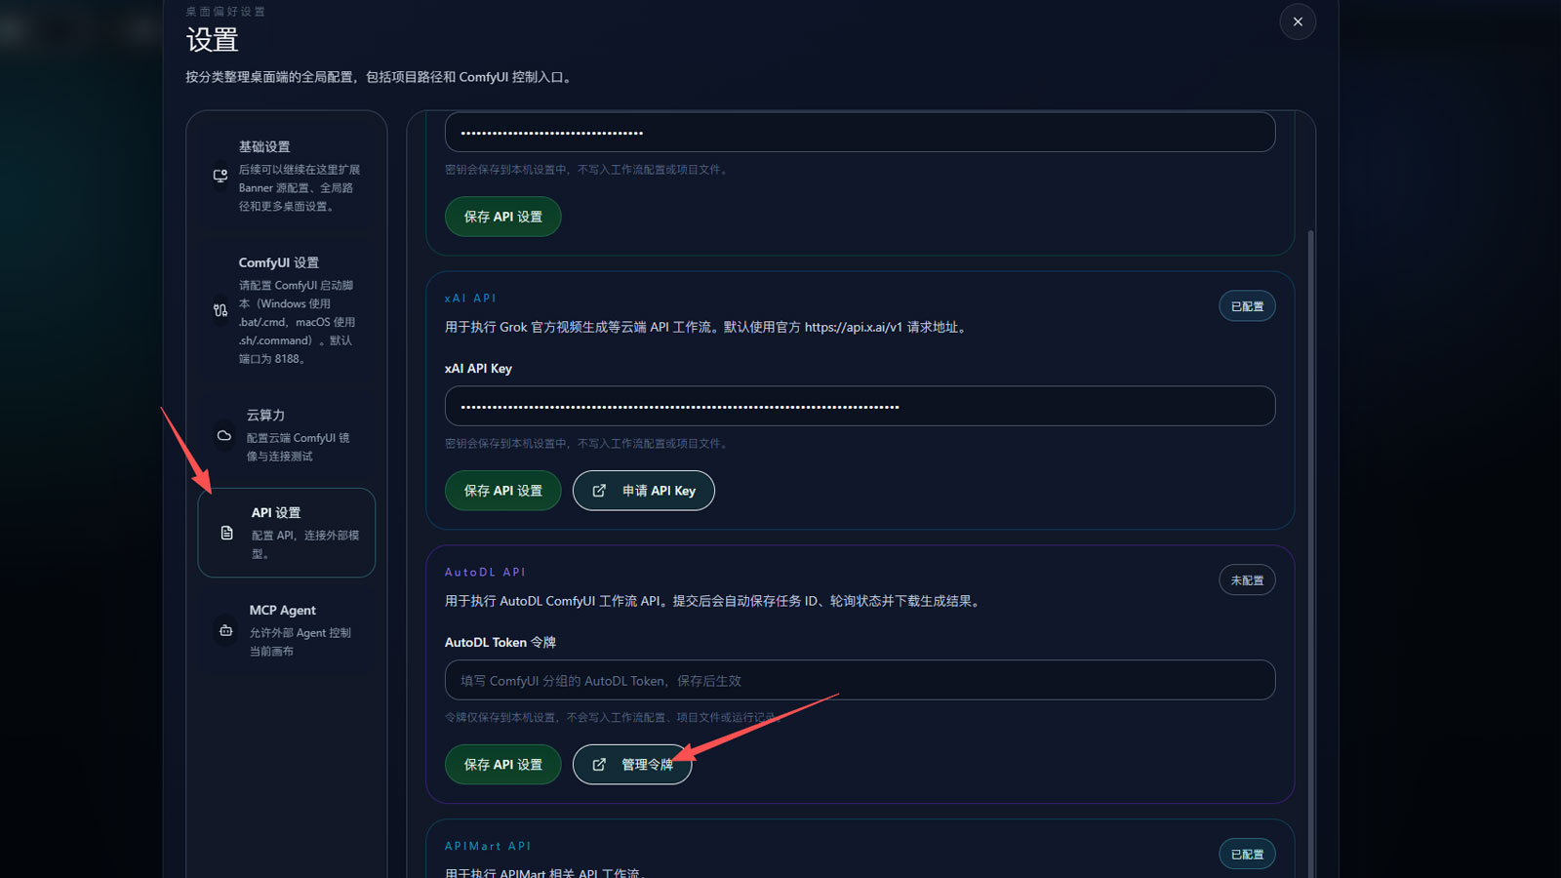Click the AutoDL API section heading
Screen dimensions: 1561x878
click(x=485, y=573)
